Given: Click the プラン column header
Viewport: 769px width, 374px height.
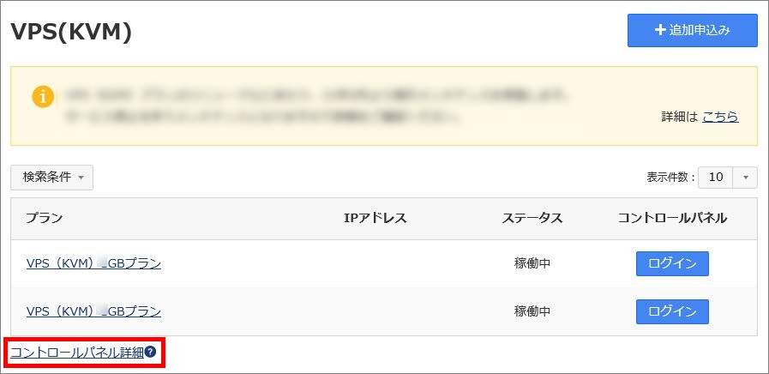Looking at the screenshot, I should pyautogui.click(x=44, y=219).
